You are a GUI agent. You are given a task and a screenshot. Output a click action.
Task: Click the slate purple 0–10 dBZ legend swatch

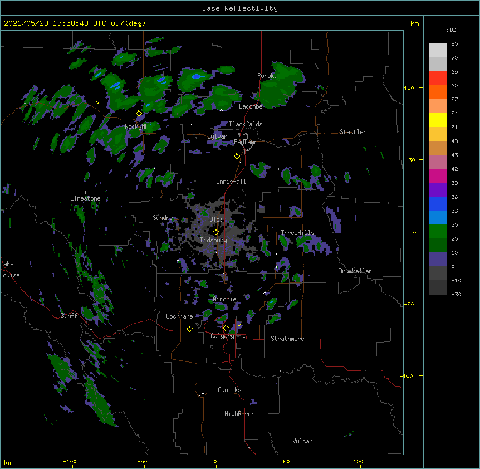pyautogui.click(x=438, y=260)
